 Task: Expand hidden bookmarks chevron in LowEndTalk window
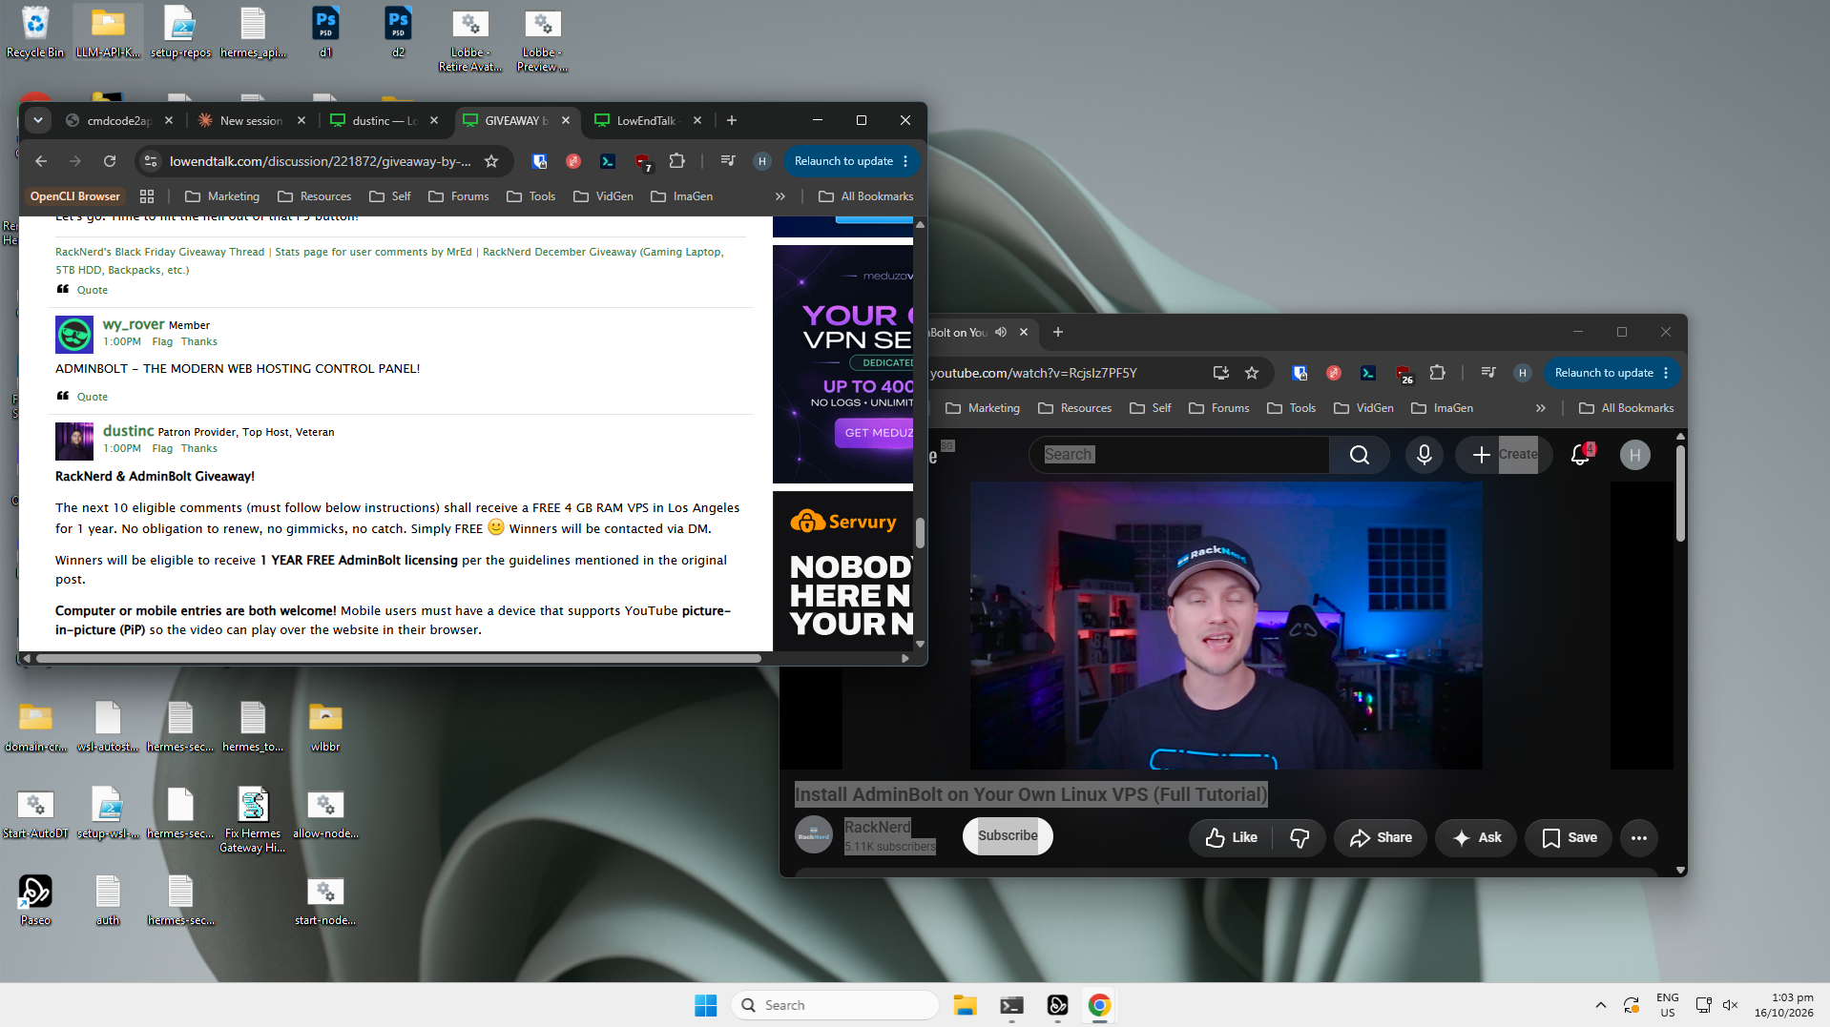780,196
